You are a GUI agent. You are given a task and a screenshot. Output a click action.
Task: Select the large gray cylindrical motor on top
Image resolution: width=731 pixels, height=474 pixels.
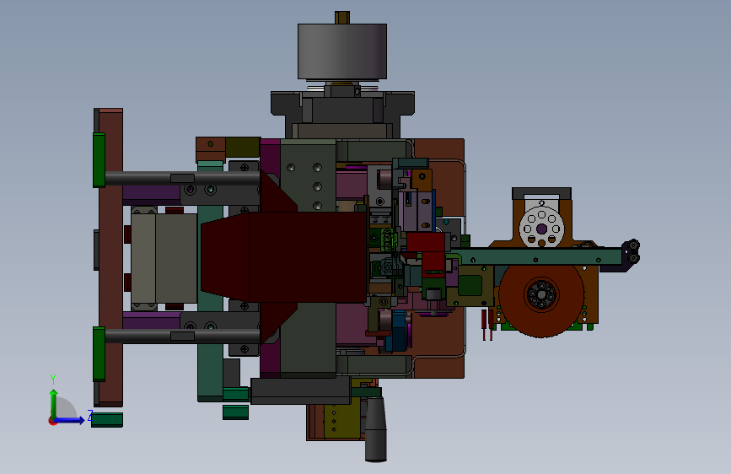342,51
